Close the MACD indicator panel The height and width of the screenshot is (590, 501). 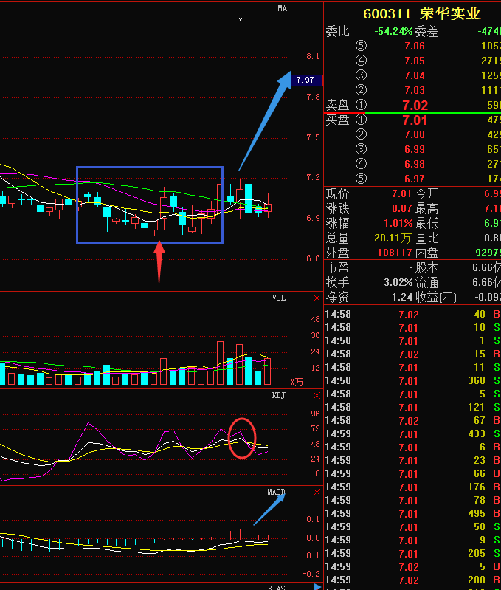[317, 493]
